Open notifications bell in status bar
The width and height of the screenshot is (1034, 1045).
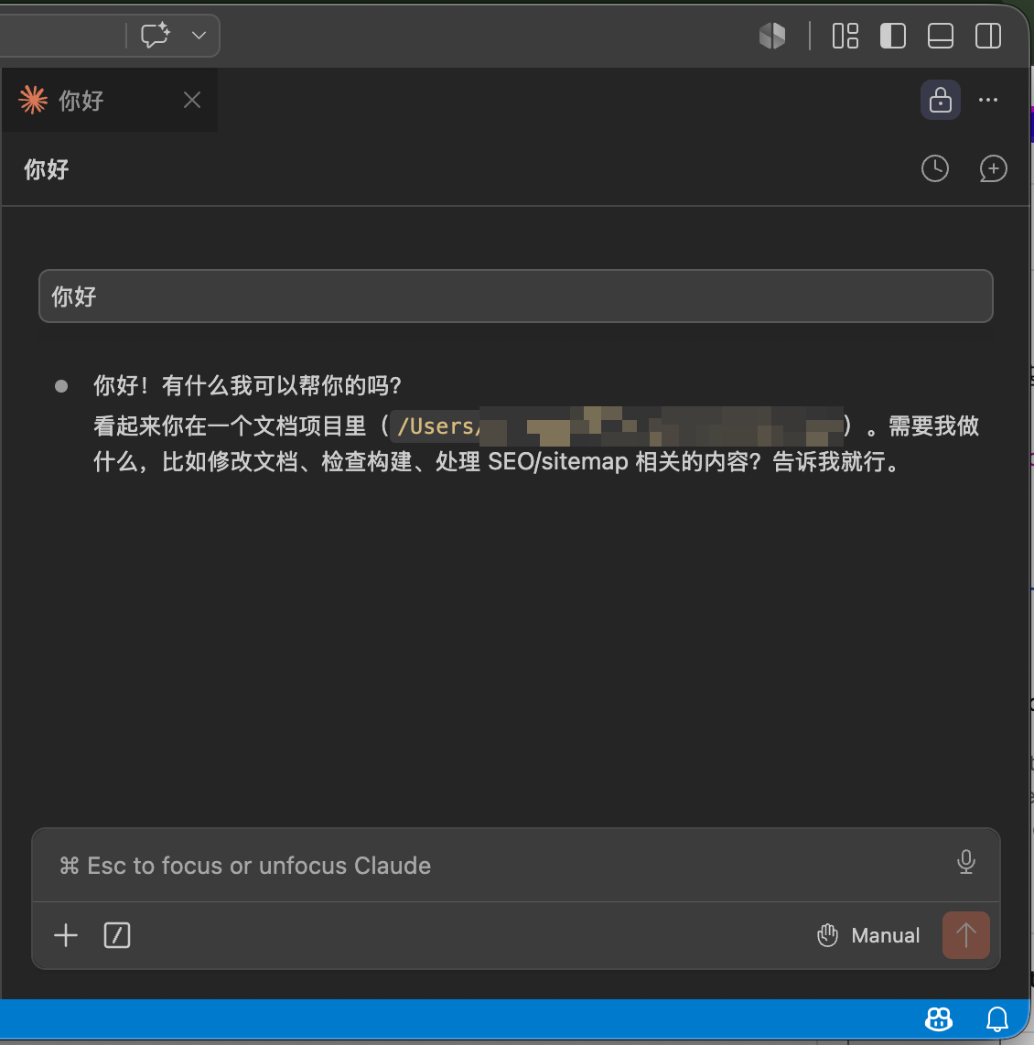click(x=996, y=1019)
